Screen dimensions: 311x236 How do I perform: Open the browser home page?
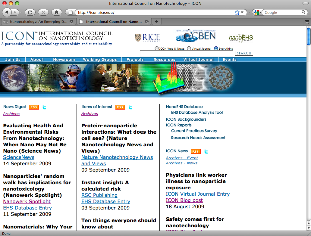point(57,12)
